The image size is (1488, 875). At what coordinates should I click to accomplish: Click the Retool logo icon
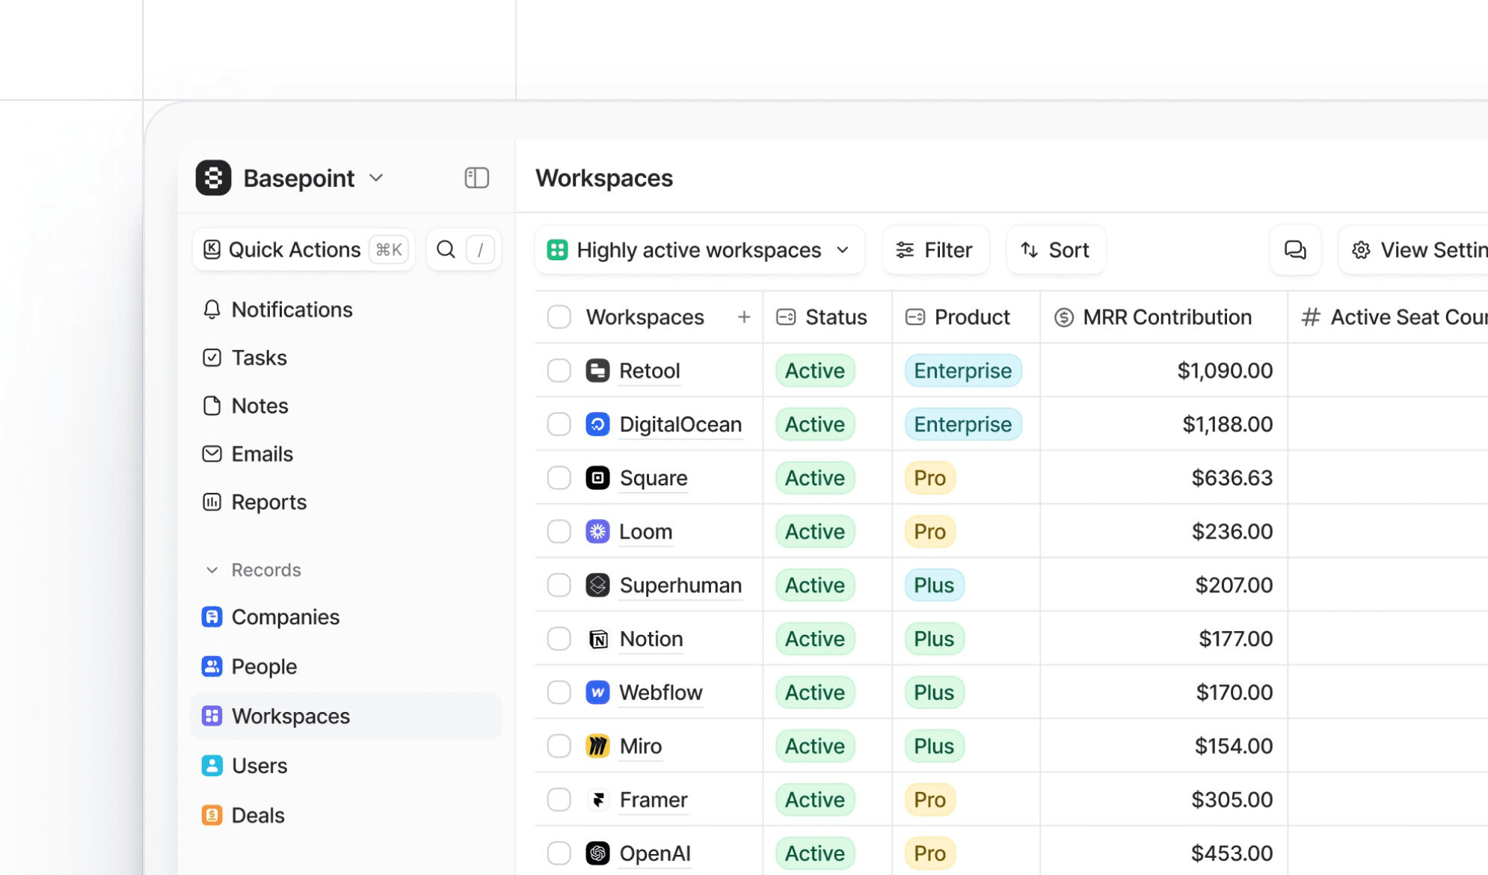click(x=597, y=371)
